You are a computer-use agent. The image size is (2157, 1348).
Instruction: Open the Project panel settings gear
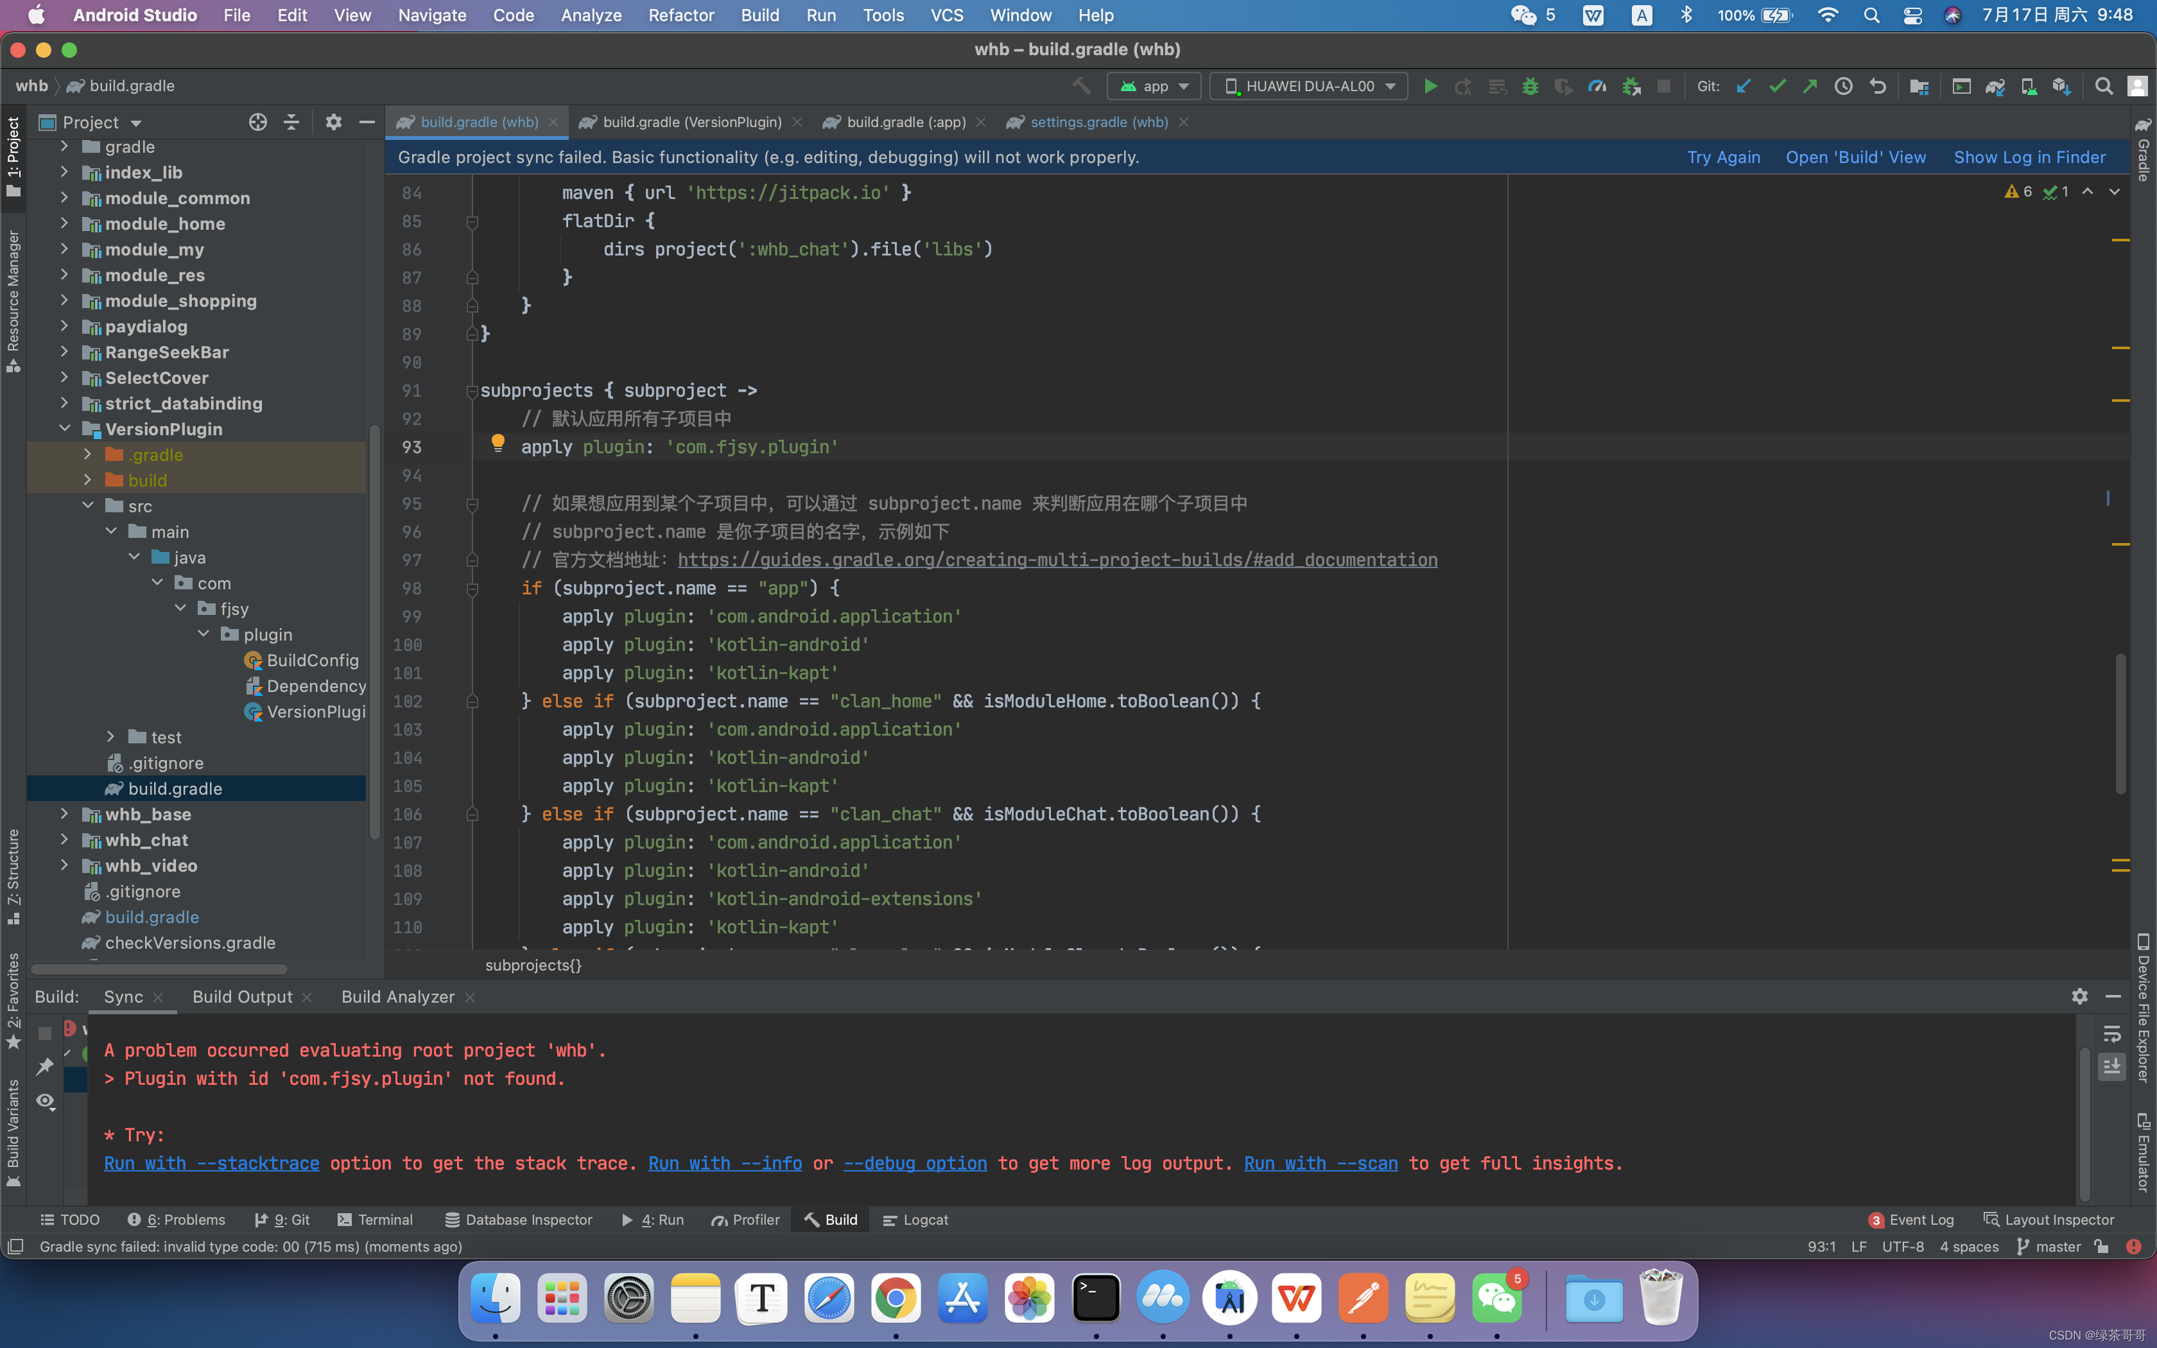(333, 122)
